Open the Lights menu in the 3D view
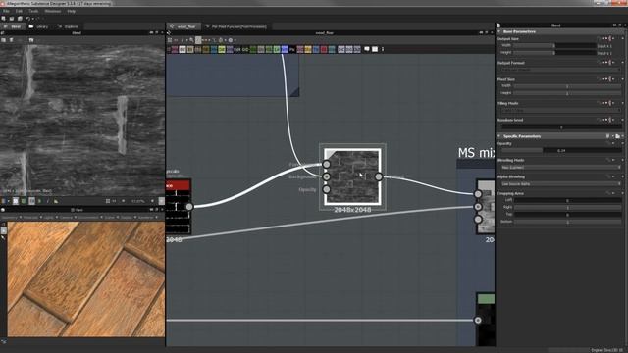The height and width of the screenshot is (353, 628). coord(50,217)
